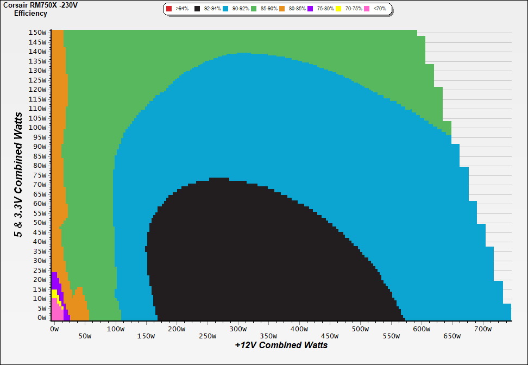Click the orange 80-85% legend swatch

pos(282,9)
